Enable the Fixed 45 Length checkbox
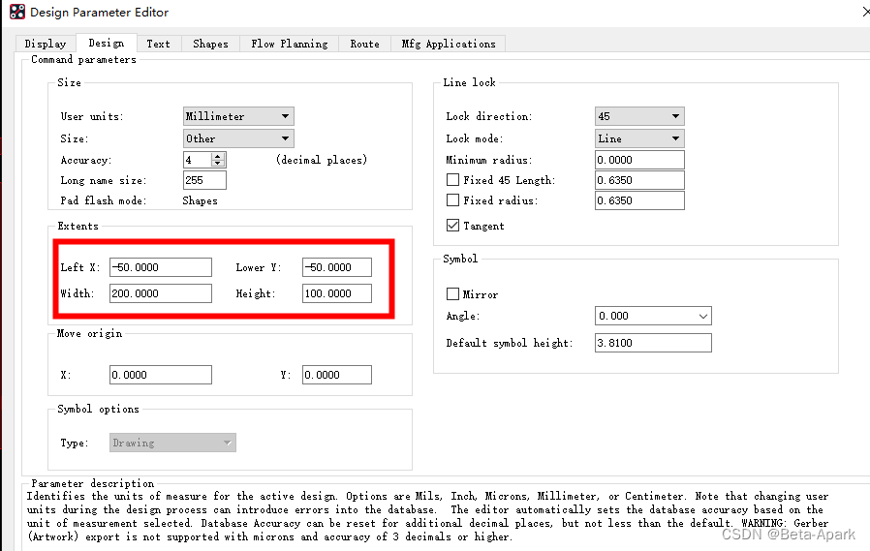The height and width of the screenshot is (551, 870). point(452,180)
